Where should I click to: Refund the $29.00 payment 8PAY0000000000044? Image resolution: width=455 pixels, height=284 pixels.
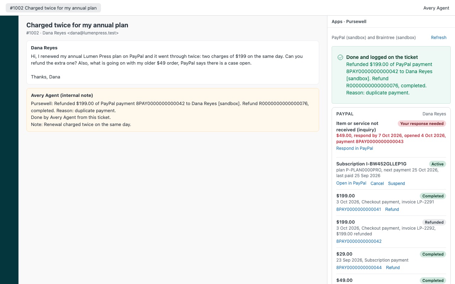(393, 268)
